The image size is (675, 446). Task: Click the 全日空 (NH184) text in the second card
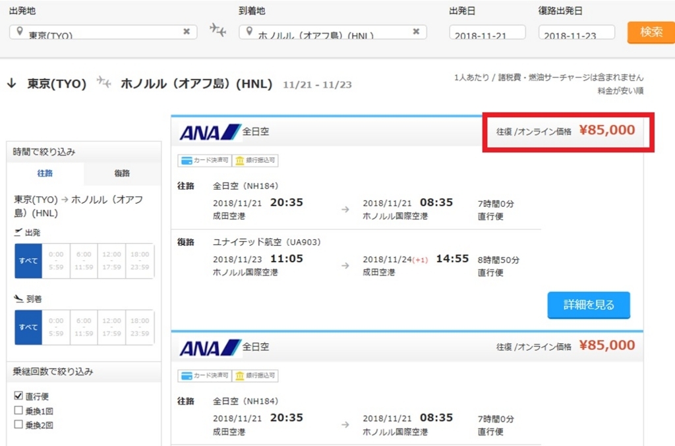(x=246, y=401)
